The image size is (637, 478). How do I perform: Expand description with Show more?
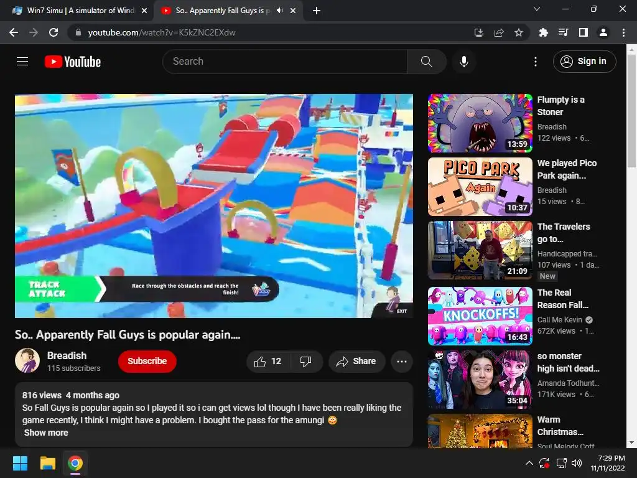[x=46, y=433]
